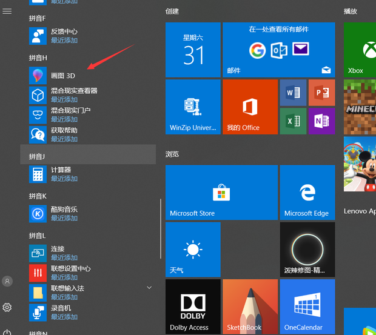Expand the 联想输入法 folder chevron
The width and height of the screenshot is (376, 335).
pyautogui.click(x=149, y=287)
